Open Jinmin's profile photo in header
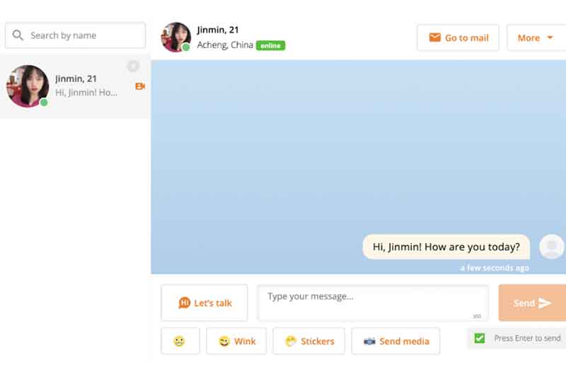The width and height of the screenshot is (566, 371). (175, 37)
